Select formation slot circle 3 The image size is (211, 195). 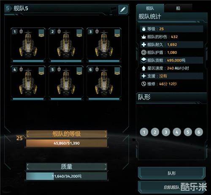point(166,132)
